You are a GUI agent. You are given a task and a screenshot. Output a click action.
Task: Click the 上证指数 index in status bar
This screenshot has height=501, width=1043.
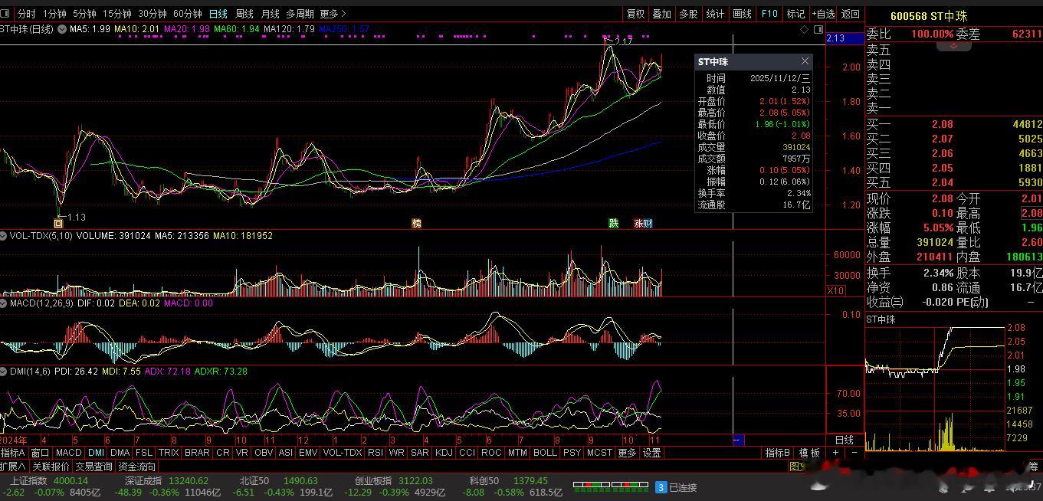coord(28,481)
